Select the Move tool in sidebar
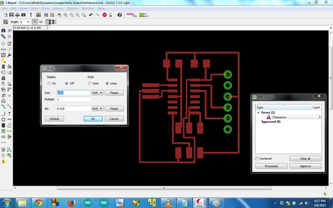Image resolution: width=333 pixels, height=208 pixels. pos(3,44)
